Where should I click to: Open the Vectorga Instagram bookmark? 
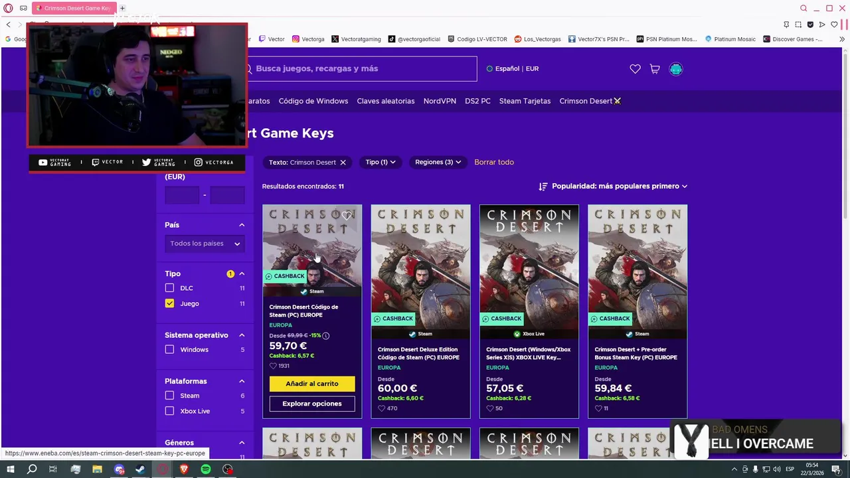point(308,39)
